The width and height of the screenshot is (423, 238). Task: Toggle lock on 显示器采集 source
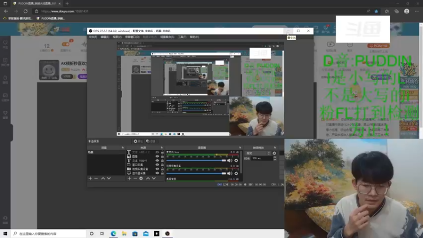tap(162, 173)
